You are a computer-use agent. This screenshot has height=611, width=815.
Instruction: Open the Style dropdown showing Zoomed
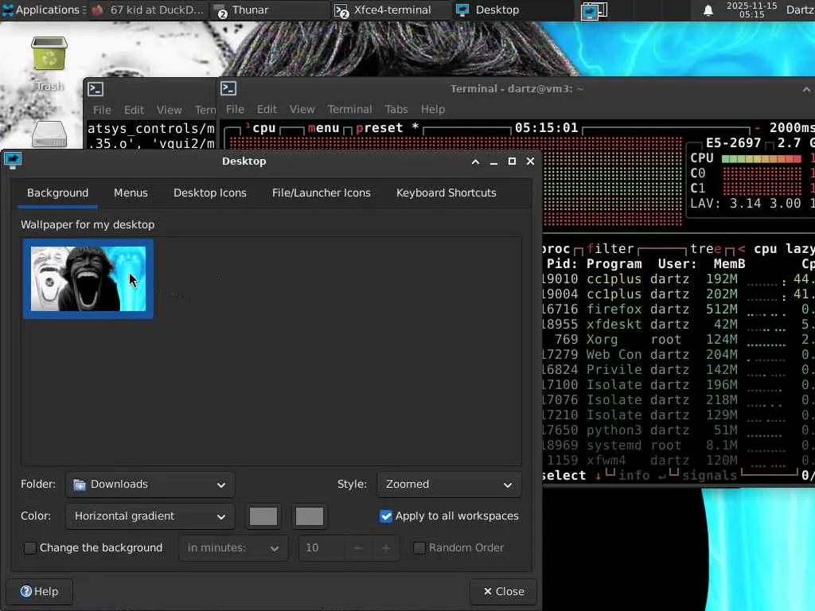pyautogui.click(x=449, y=485)
